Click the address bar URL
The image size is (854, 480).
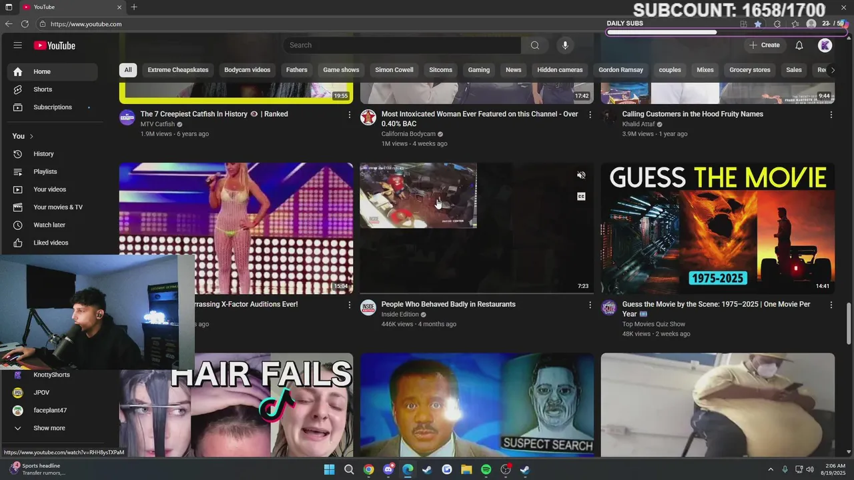(x=86, y=24)
